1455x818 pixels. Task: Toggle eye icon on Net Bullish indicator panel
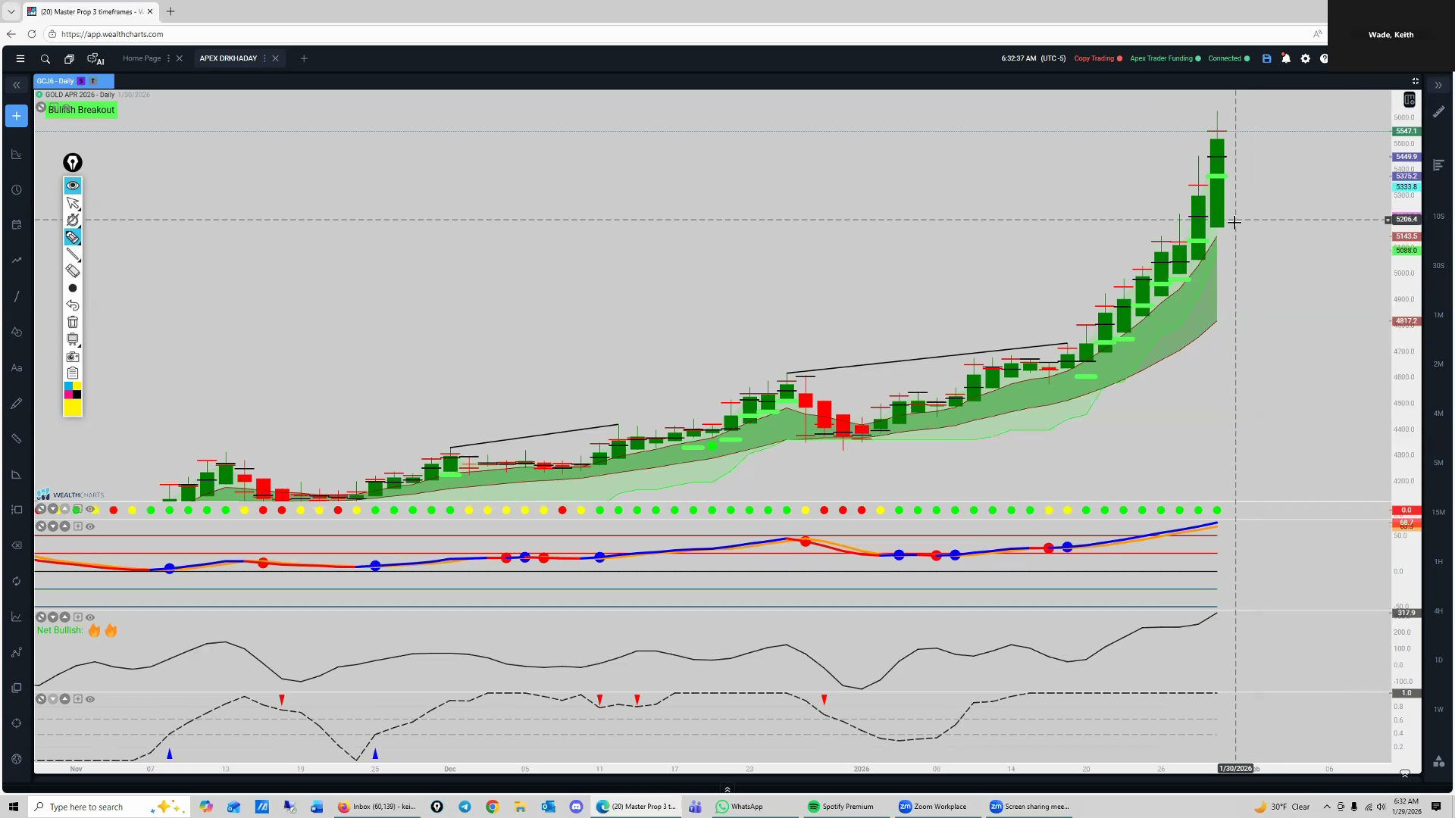point(90,617)
